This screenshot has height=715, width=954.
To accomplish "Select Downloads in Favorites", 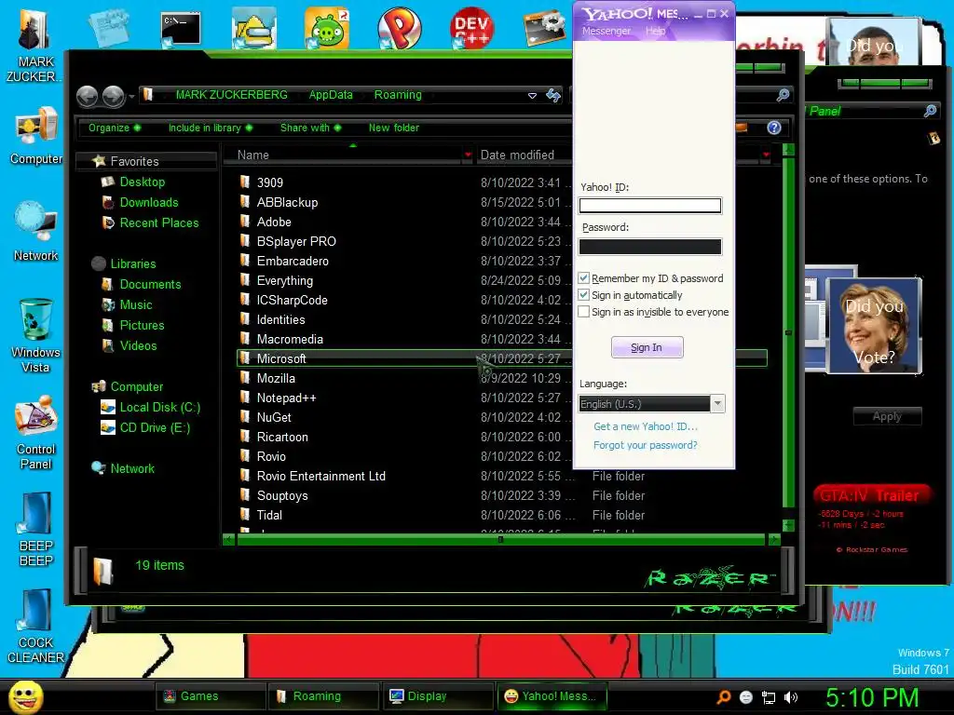I will (x=149, y=202).
